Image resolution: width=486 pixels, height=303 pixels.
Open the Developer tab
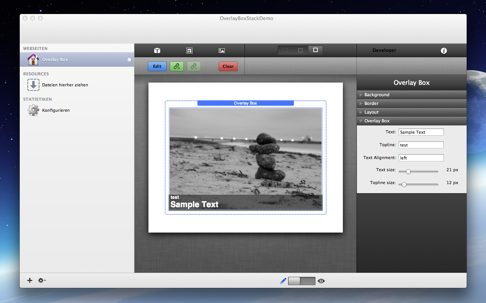384,50
